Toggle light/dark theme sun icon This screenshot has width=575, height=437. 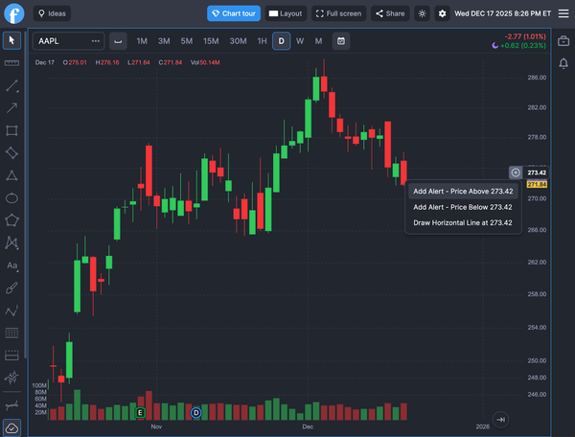(423, 14)
